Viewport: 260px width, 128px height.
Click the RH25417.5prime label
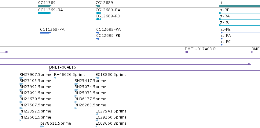tap(90, 81)
